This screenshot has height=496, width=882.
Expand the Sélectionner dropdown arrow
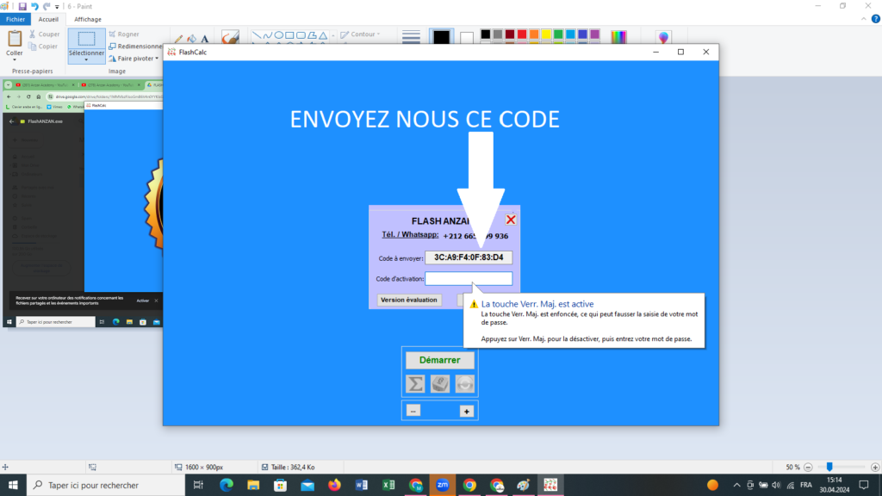point(86,60)
